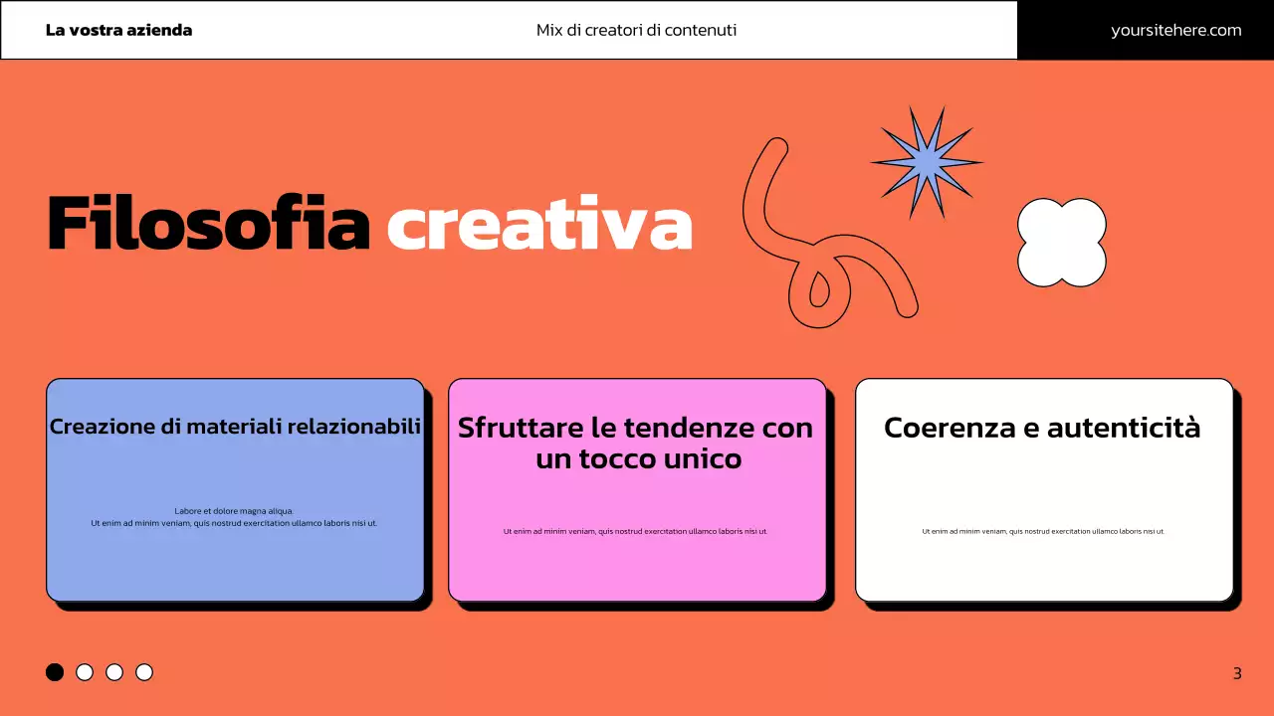Click the second hollow navigation dot
Viewport: 1274px width, 716px height.
pyautogui.click(x=85, y=672)
